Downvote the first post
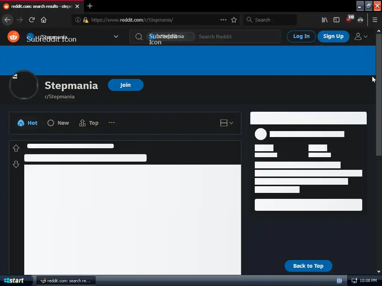 coord(16,164)
